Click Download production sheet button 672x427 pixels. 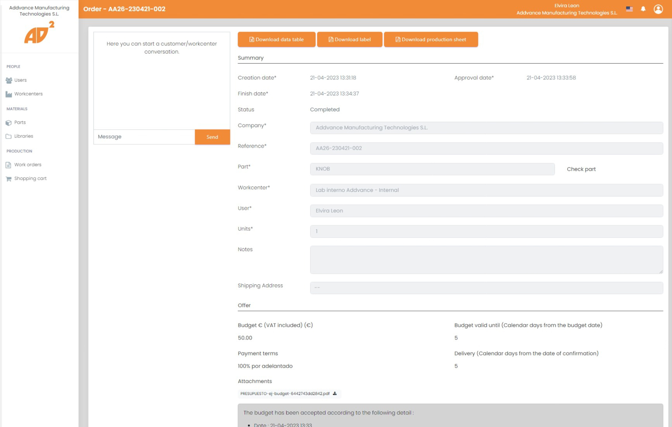(431, 39)
